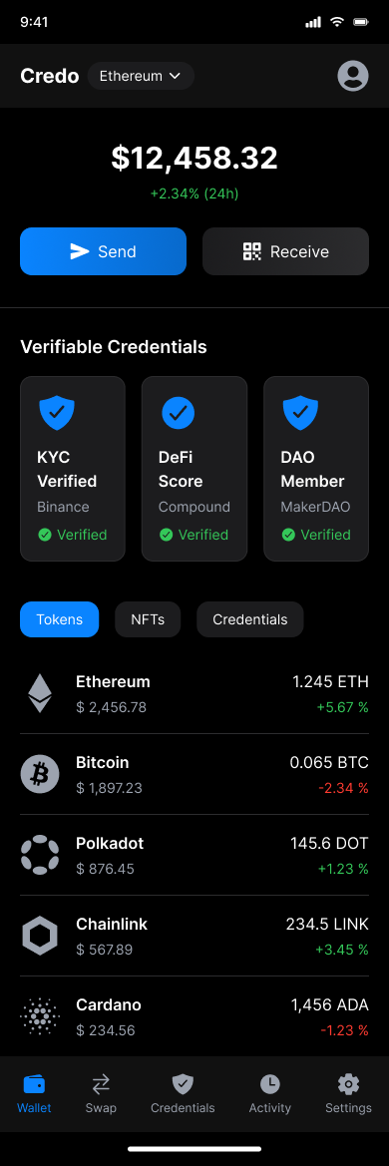Screen dimensions: 389x1166
Task: Tap the Polkadot dotted ring icon
Action: point(40,855)
